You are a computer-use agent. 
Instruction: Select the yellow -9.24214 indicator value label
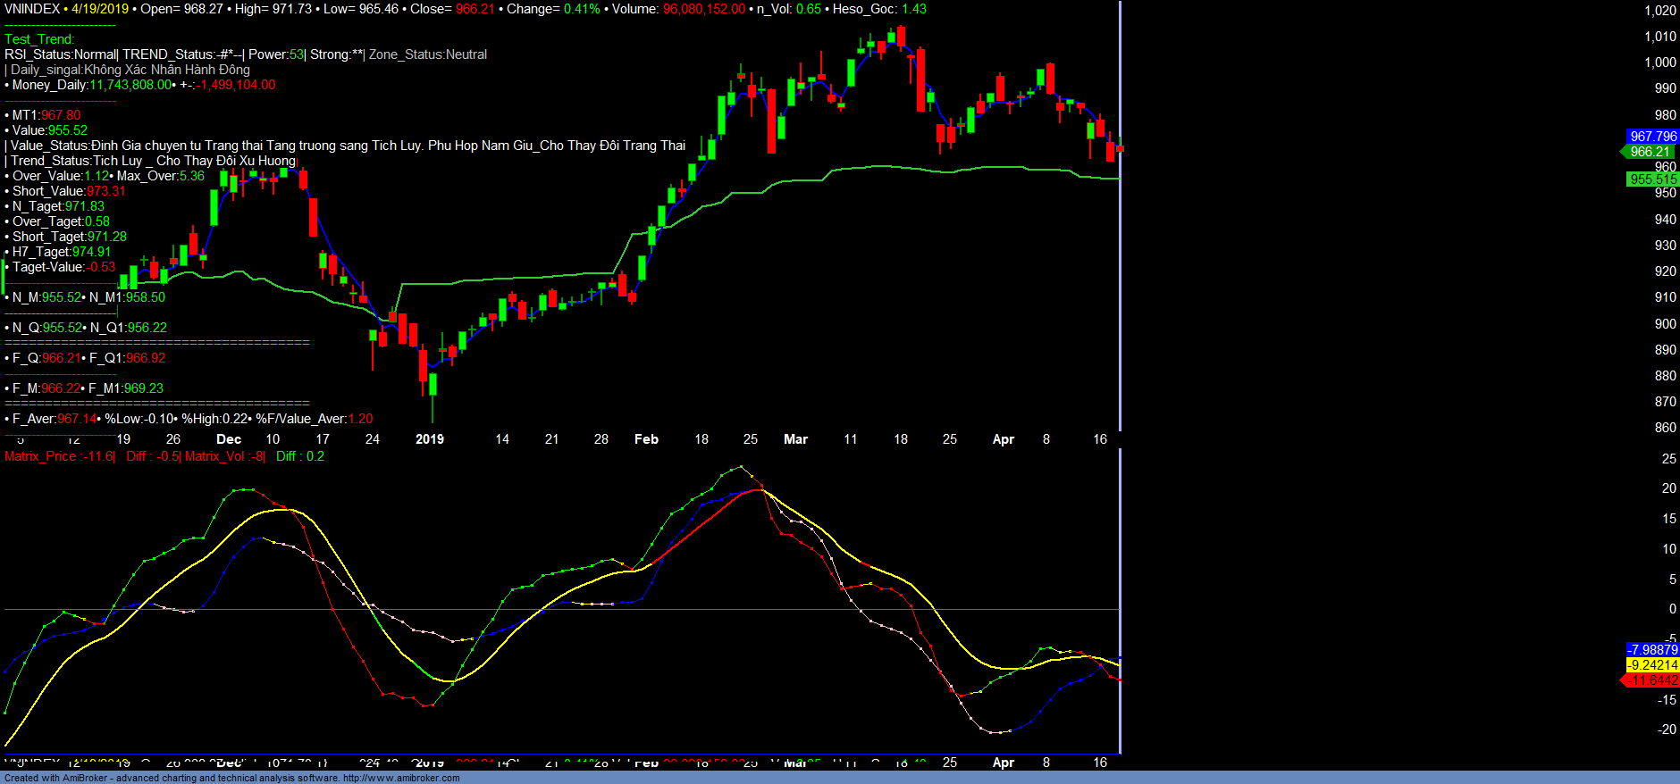pos(1652,665)
